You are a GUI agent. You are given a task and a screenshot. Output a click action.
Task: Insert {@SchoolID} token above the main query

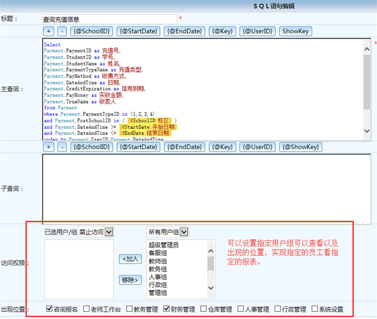[91, 32]
